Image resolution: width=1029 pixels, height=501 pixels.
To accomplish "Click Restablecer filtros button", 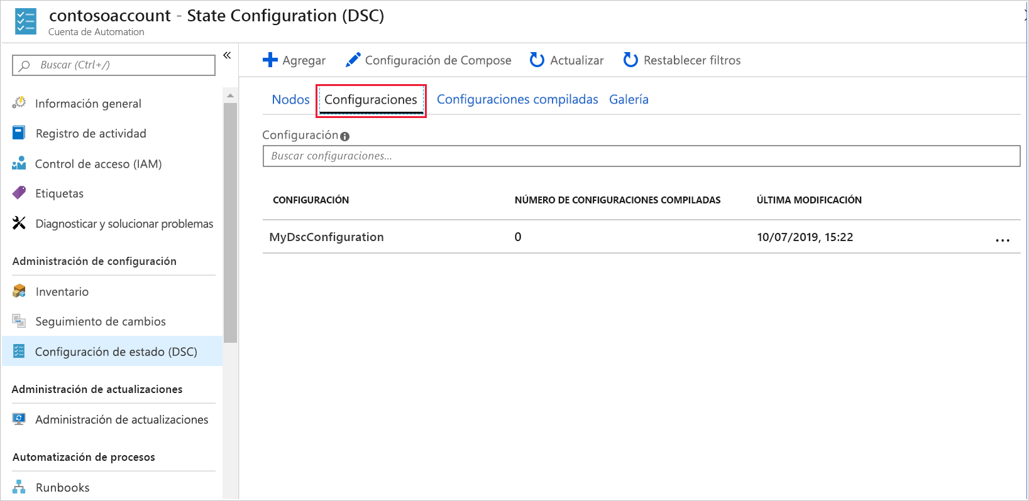I will pos(682,60).
